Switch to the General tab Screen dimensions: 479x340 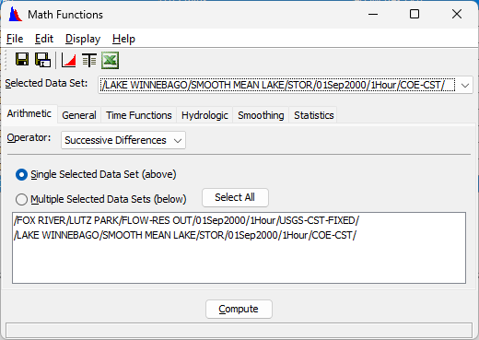coord(79,115)
